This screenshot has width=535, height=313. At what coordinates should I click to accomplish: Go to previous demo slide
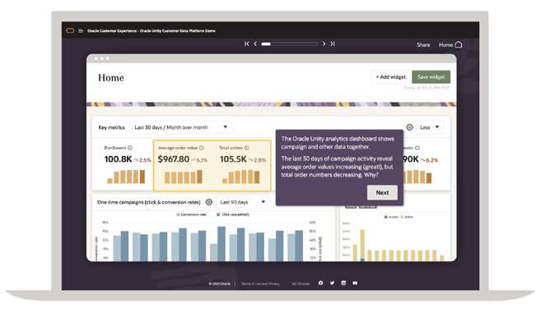255,44
